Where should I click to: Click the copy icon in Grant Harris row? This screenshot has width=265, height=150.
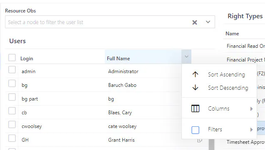pos(200,140)
